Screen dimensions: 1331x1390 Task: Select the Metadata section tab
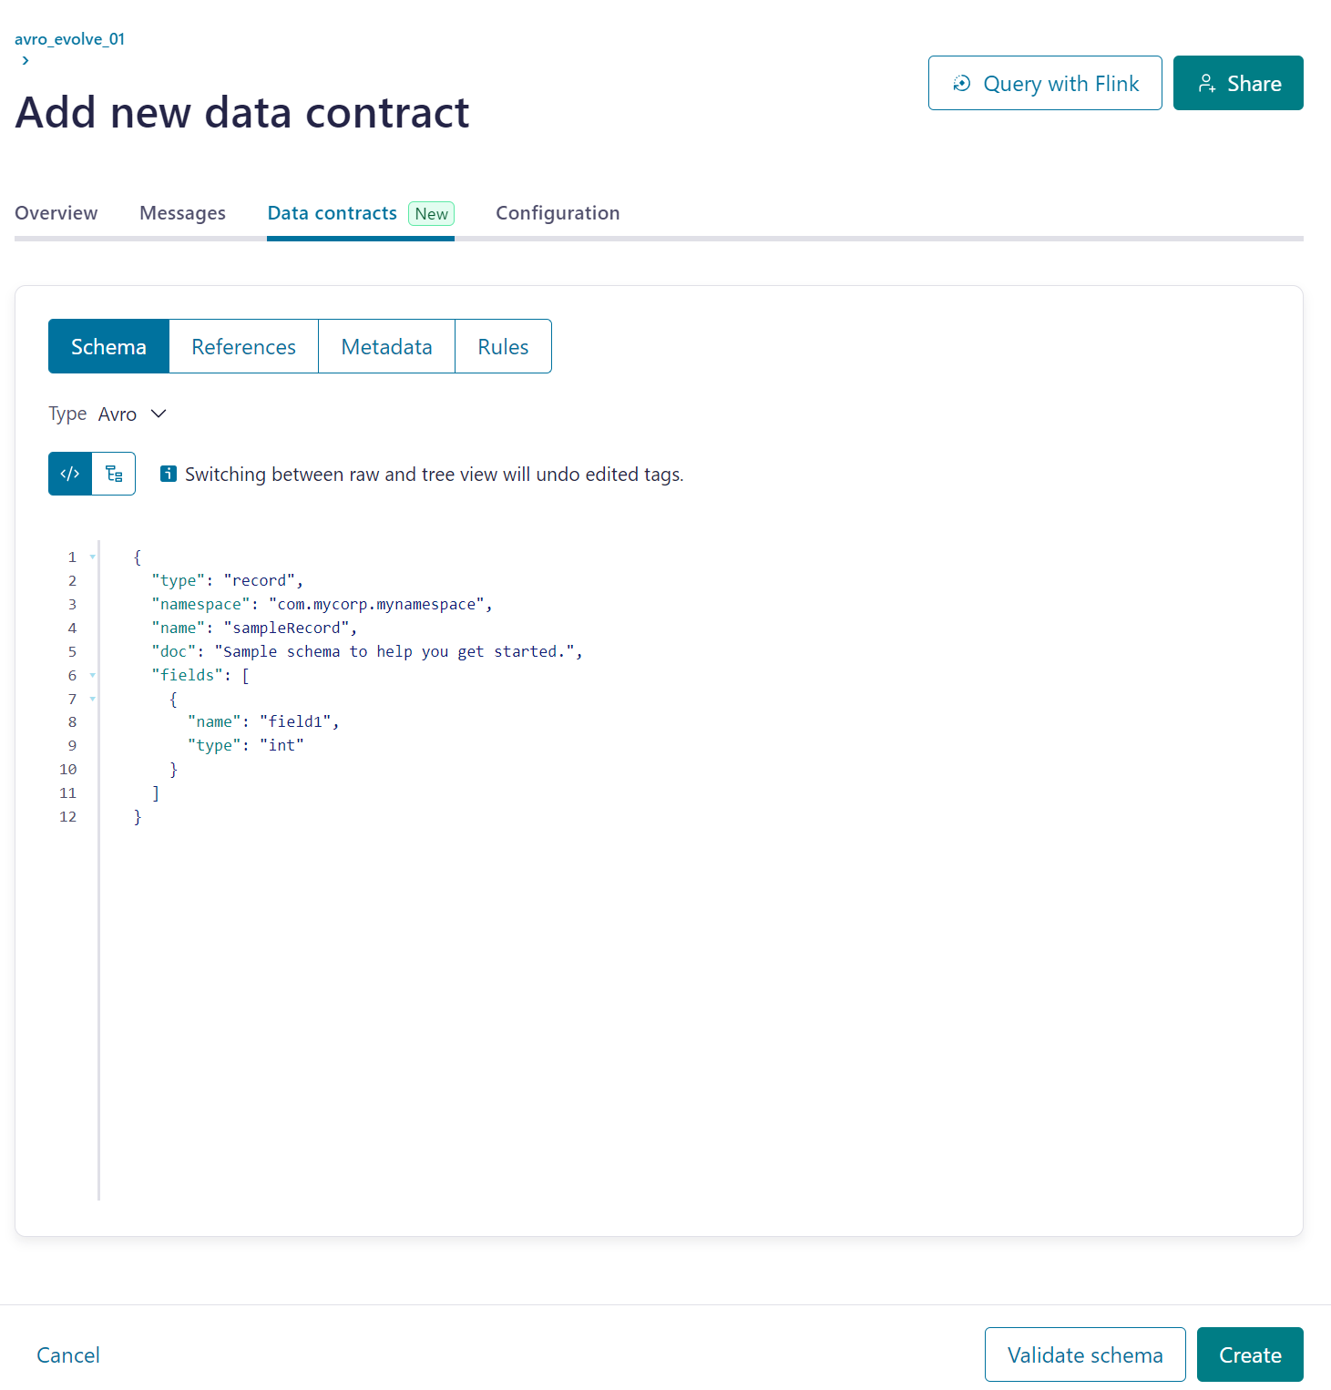coord(386,346)
